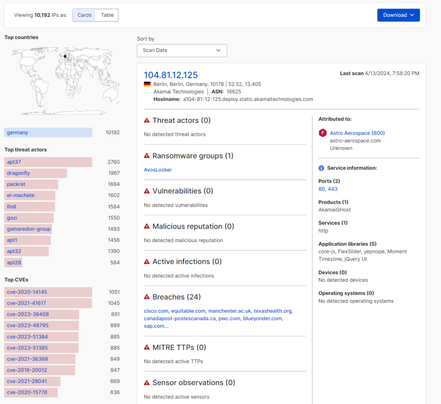Select cve-2021-28041 in Top CVEs
This screenshot has width=441, height=404.
[32, 381]
